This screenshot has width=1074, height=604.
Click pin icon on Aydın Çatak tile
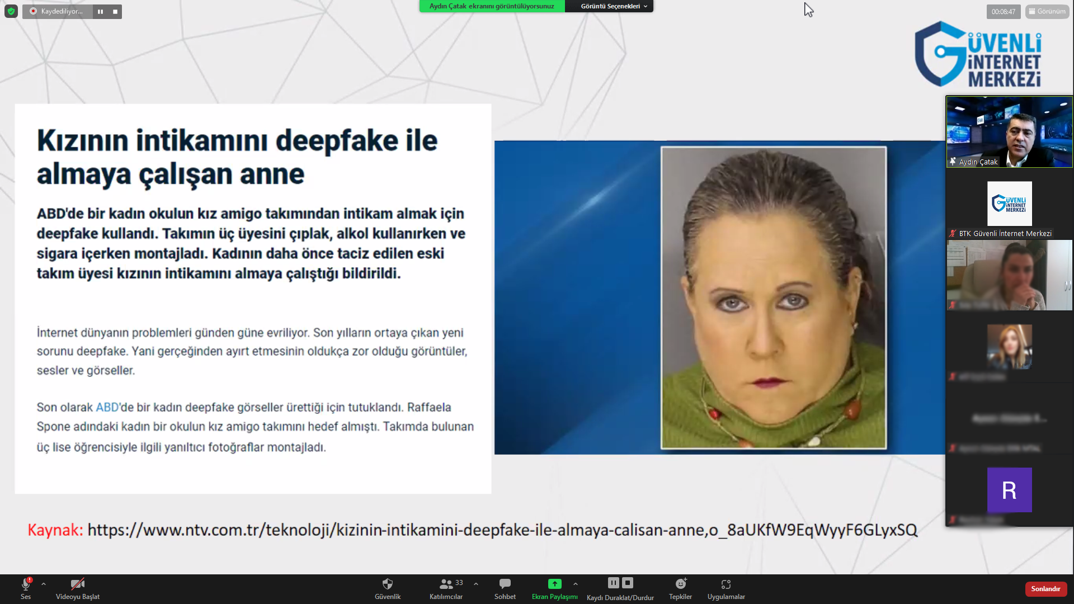point(953,162)
